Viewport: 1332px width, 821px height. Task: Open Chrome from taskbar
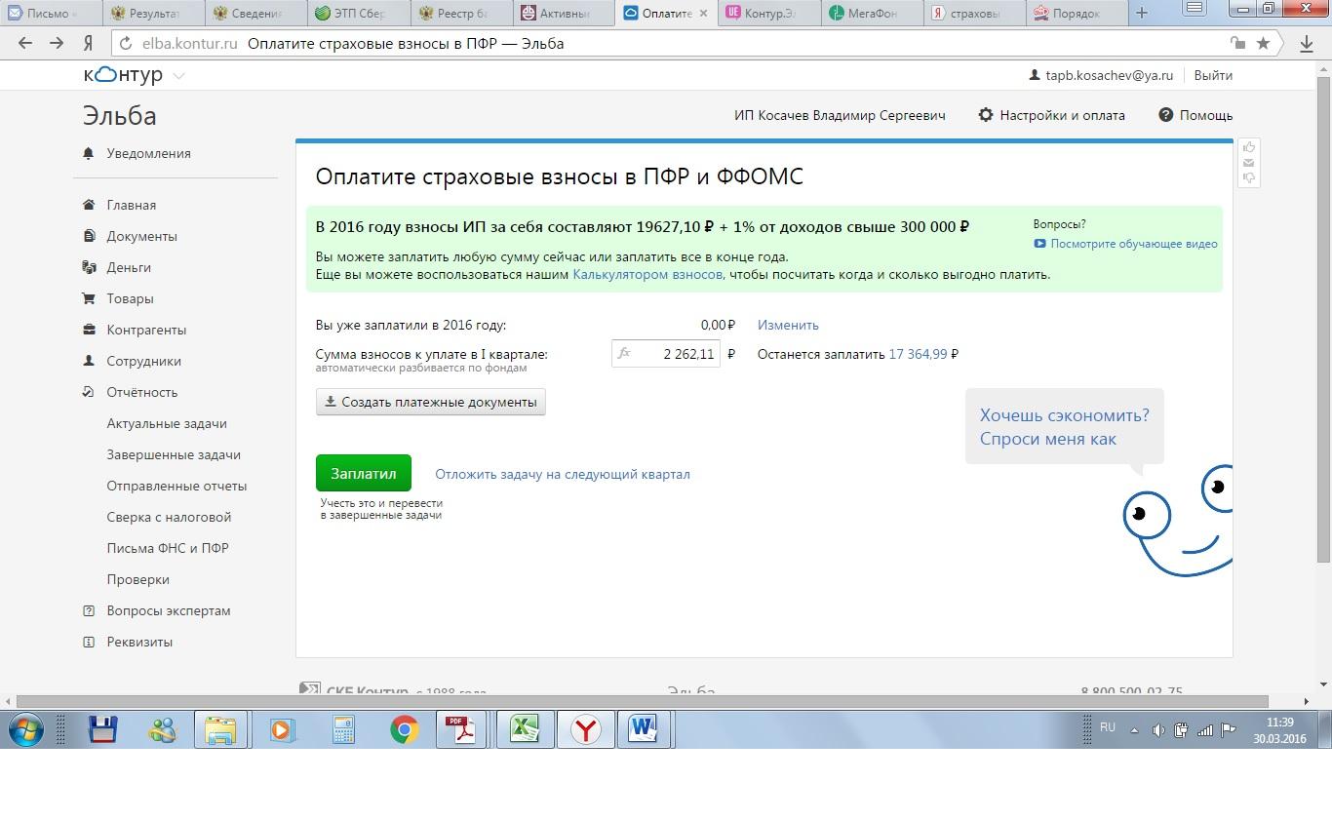tap(405, 729)
